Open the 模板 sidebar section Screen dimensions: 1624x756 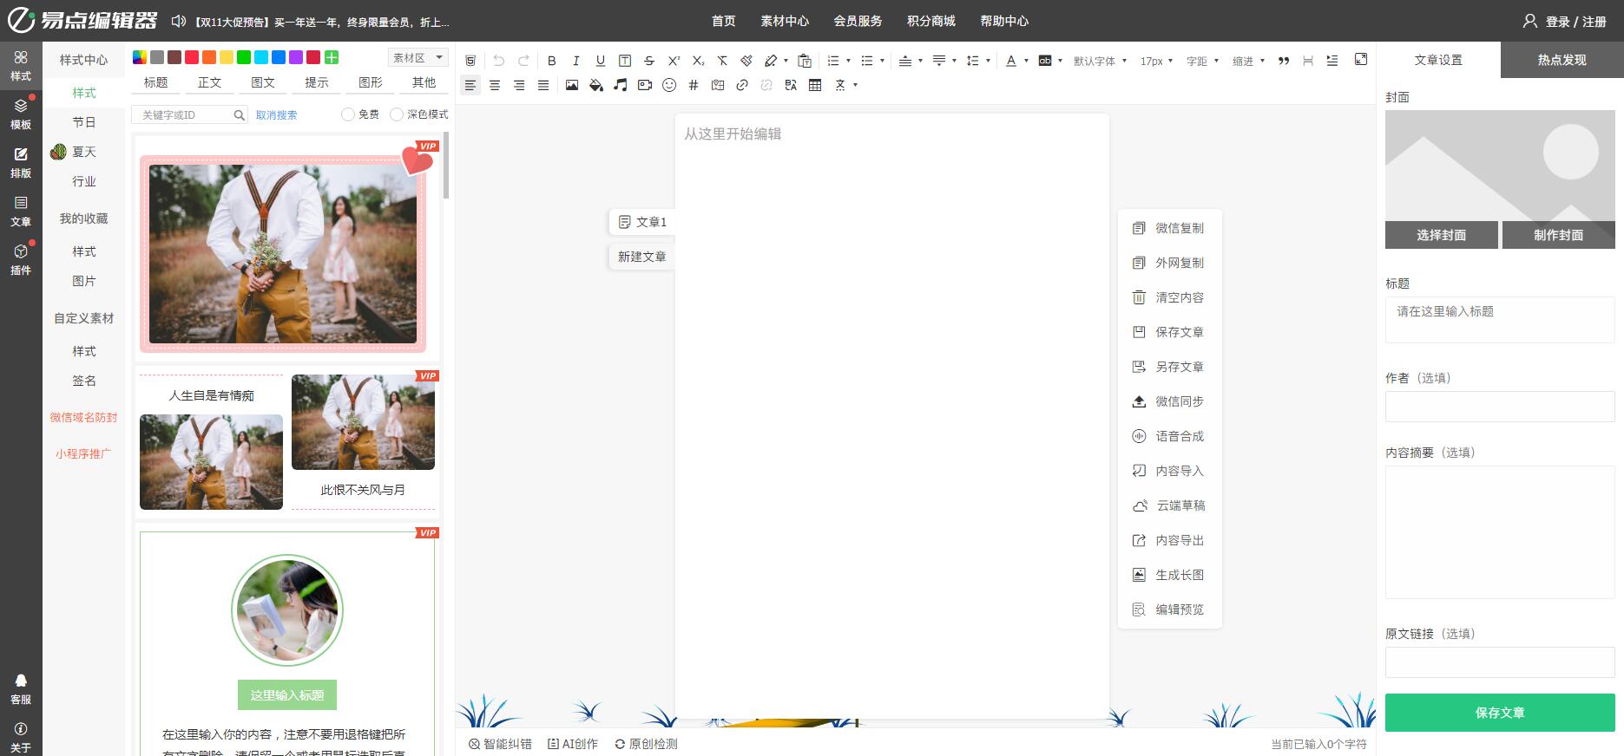coord(21,114)
